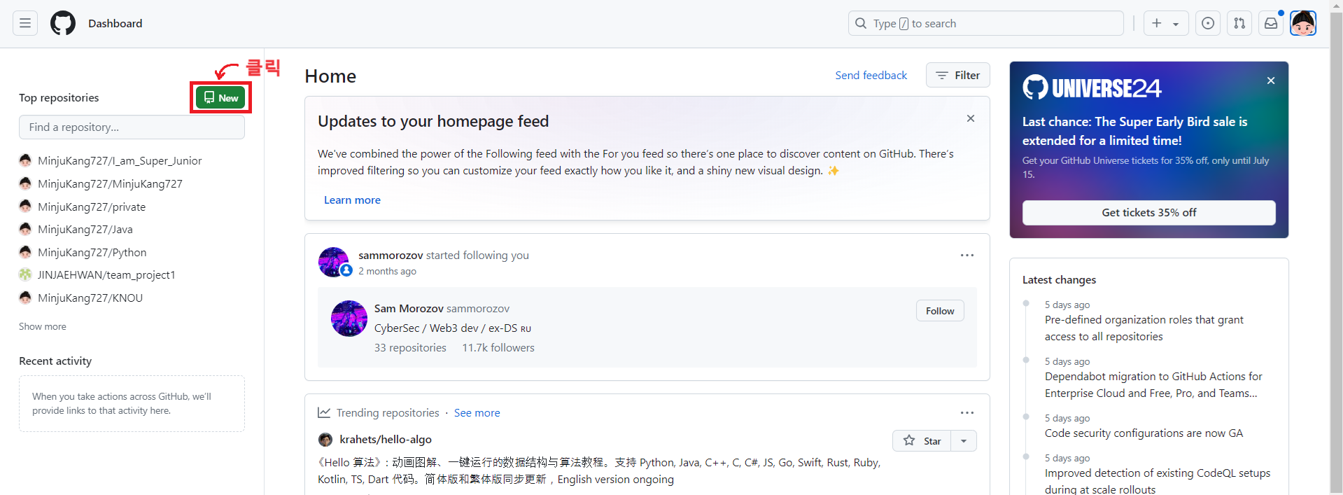The image size is (1343, 495).
Task: Open the user profile avatar menu
Action: pyautogui.click(x=1303, y=23)
